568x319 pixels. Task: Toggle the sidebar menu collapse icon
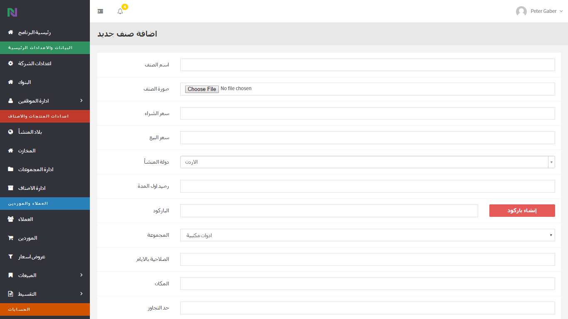click(x=100, y=11)
